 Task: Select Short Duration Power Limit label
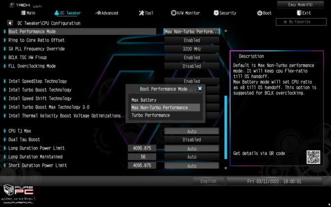tap(38, 165)
